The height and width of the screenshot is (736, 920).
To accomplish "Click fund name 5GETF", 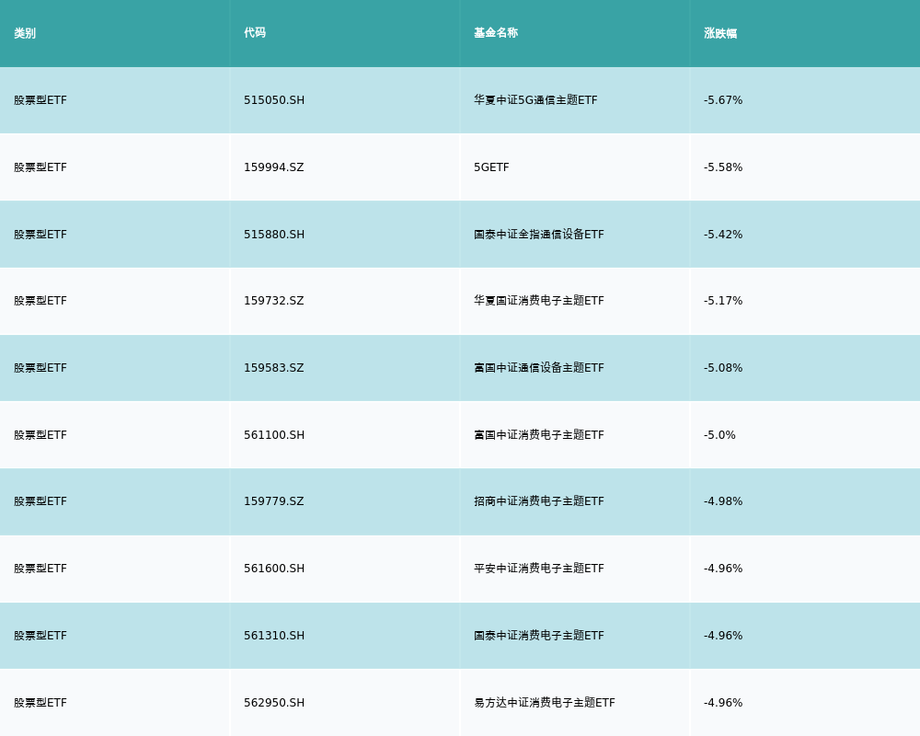I will pyautogui.click(x=491, y=167).
